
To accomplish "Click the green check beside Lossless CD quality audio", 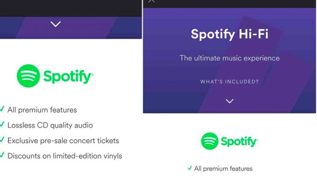I will [2, 125].
